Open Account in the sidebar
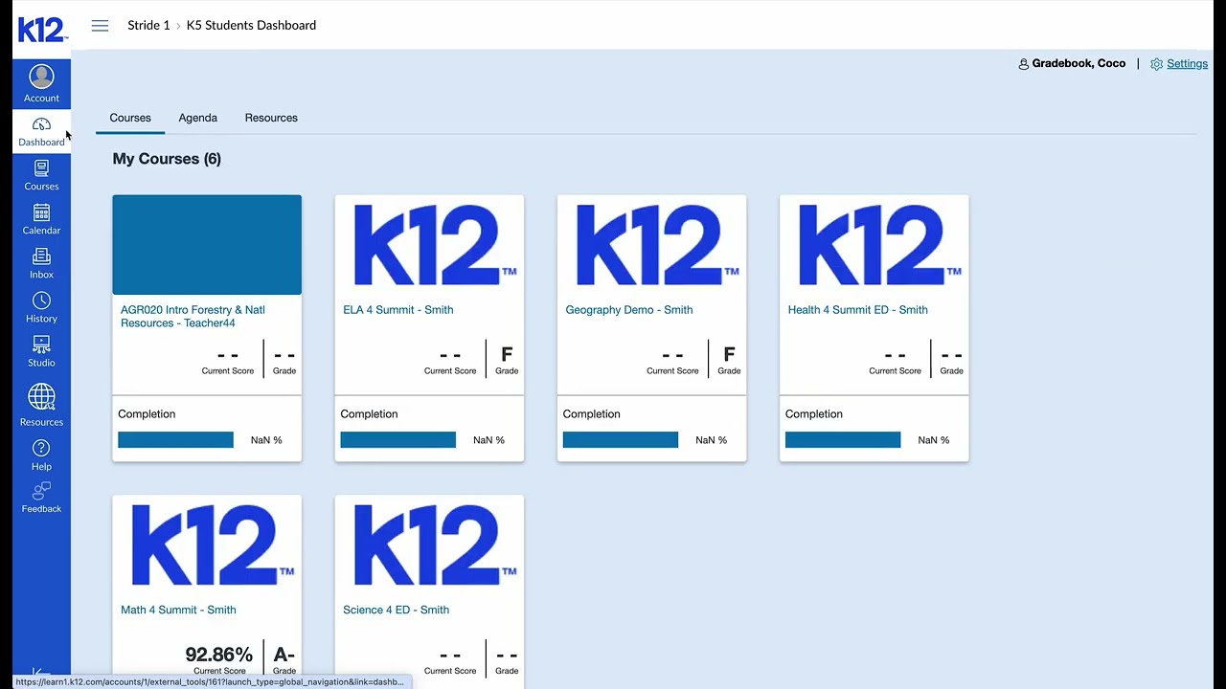This screenshot has width=1226, height=689. tap(41, 83)
